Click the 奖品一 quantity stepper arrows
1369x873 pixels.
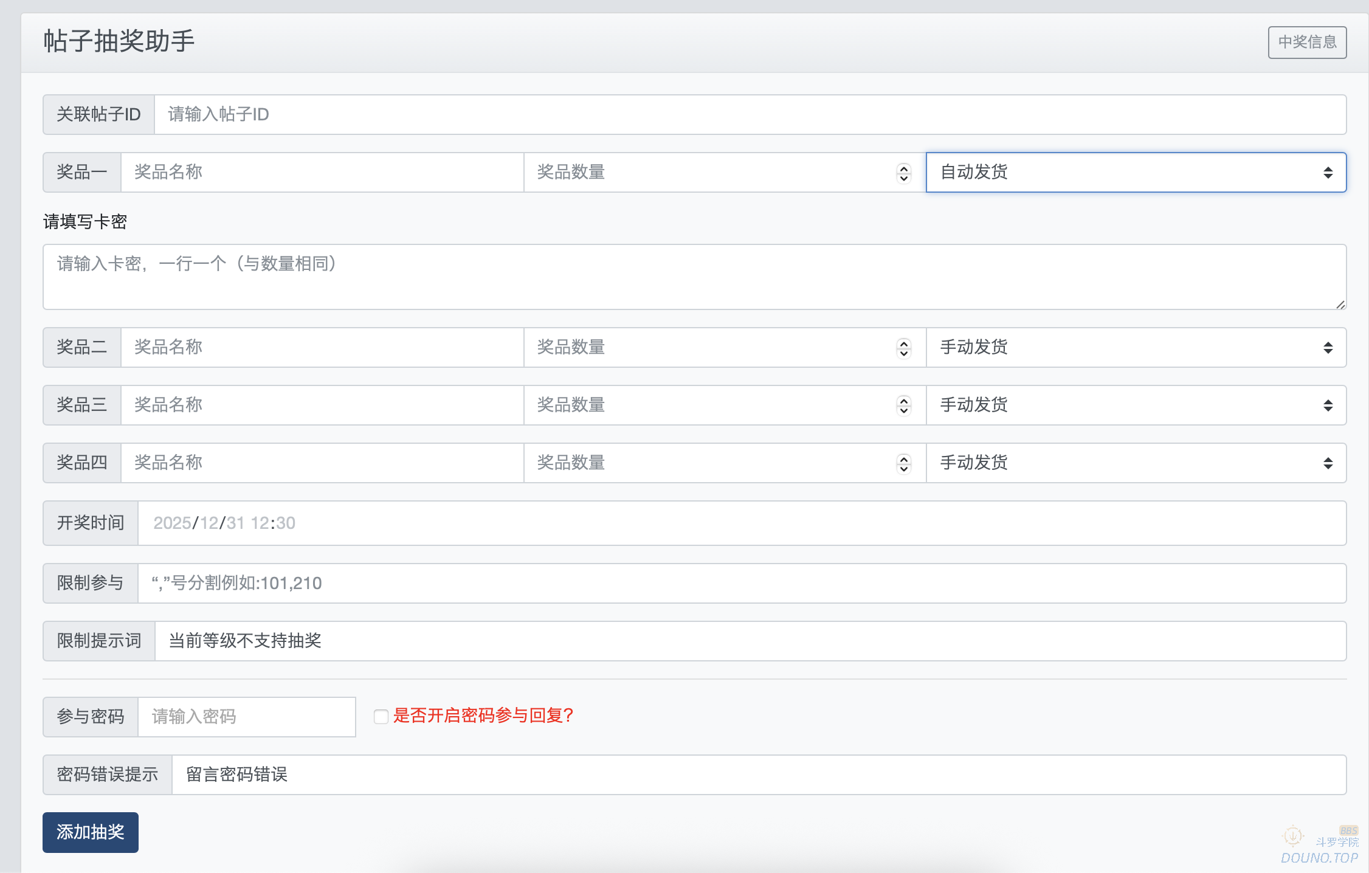point(904,173)
